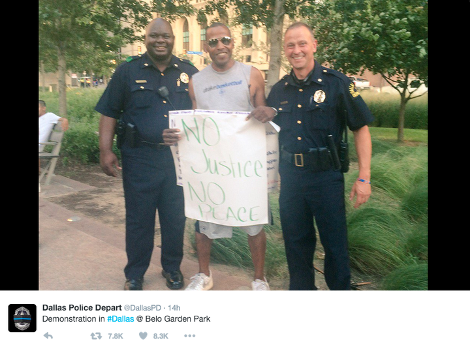Like the tweet with the heart icon
470x351 pixels.
click(x=143, y=336)
